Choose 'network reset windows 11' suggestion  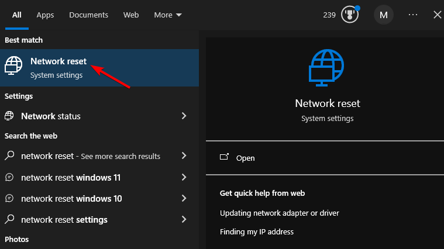coord(99,178)
